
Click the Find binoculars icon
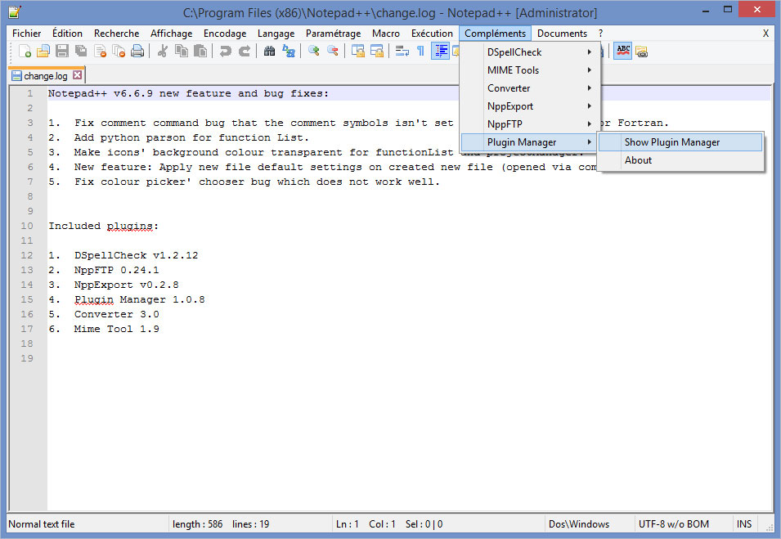269,52
